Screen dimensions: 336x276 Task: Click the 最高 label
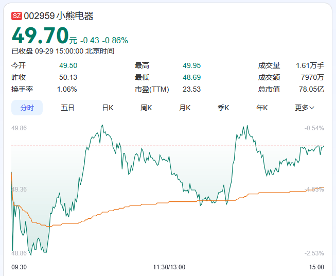(142, 65)
